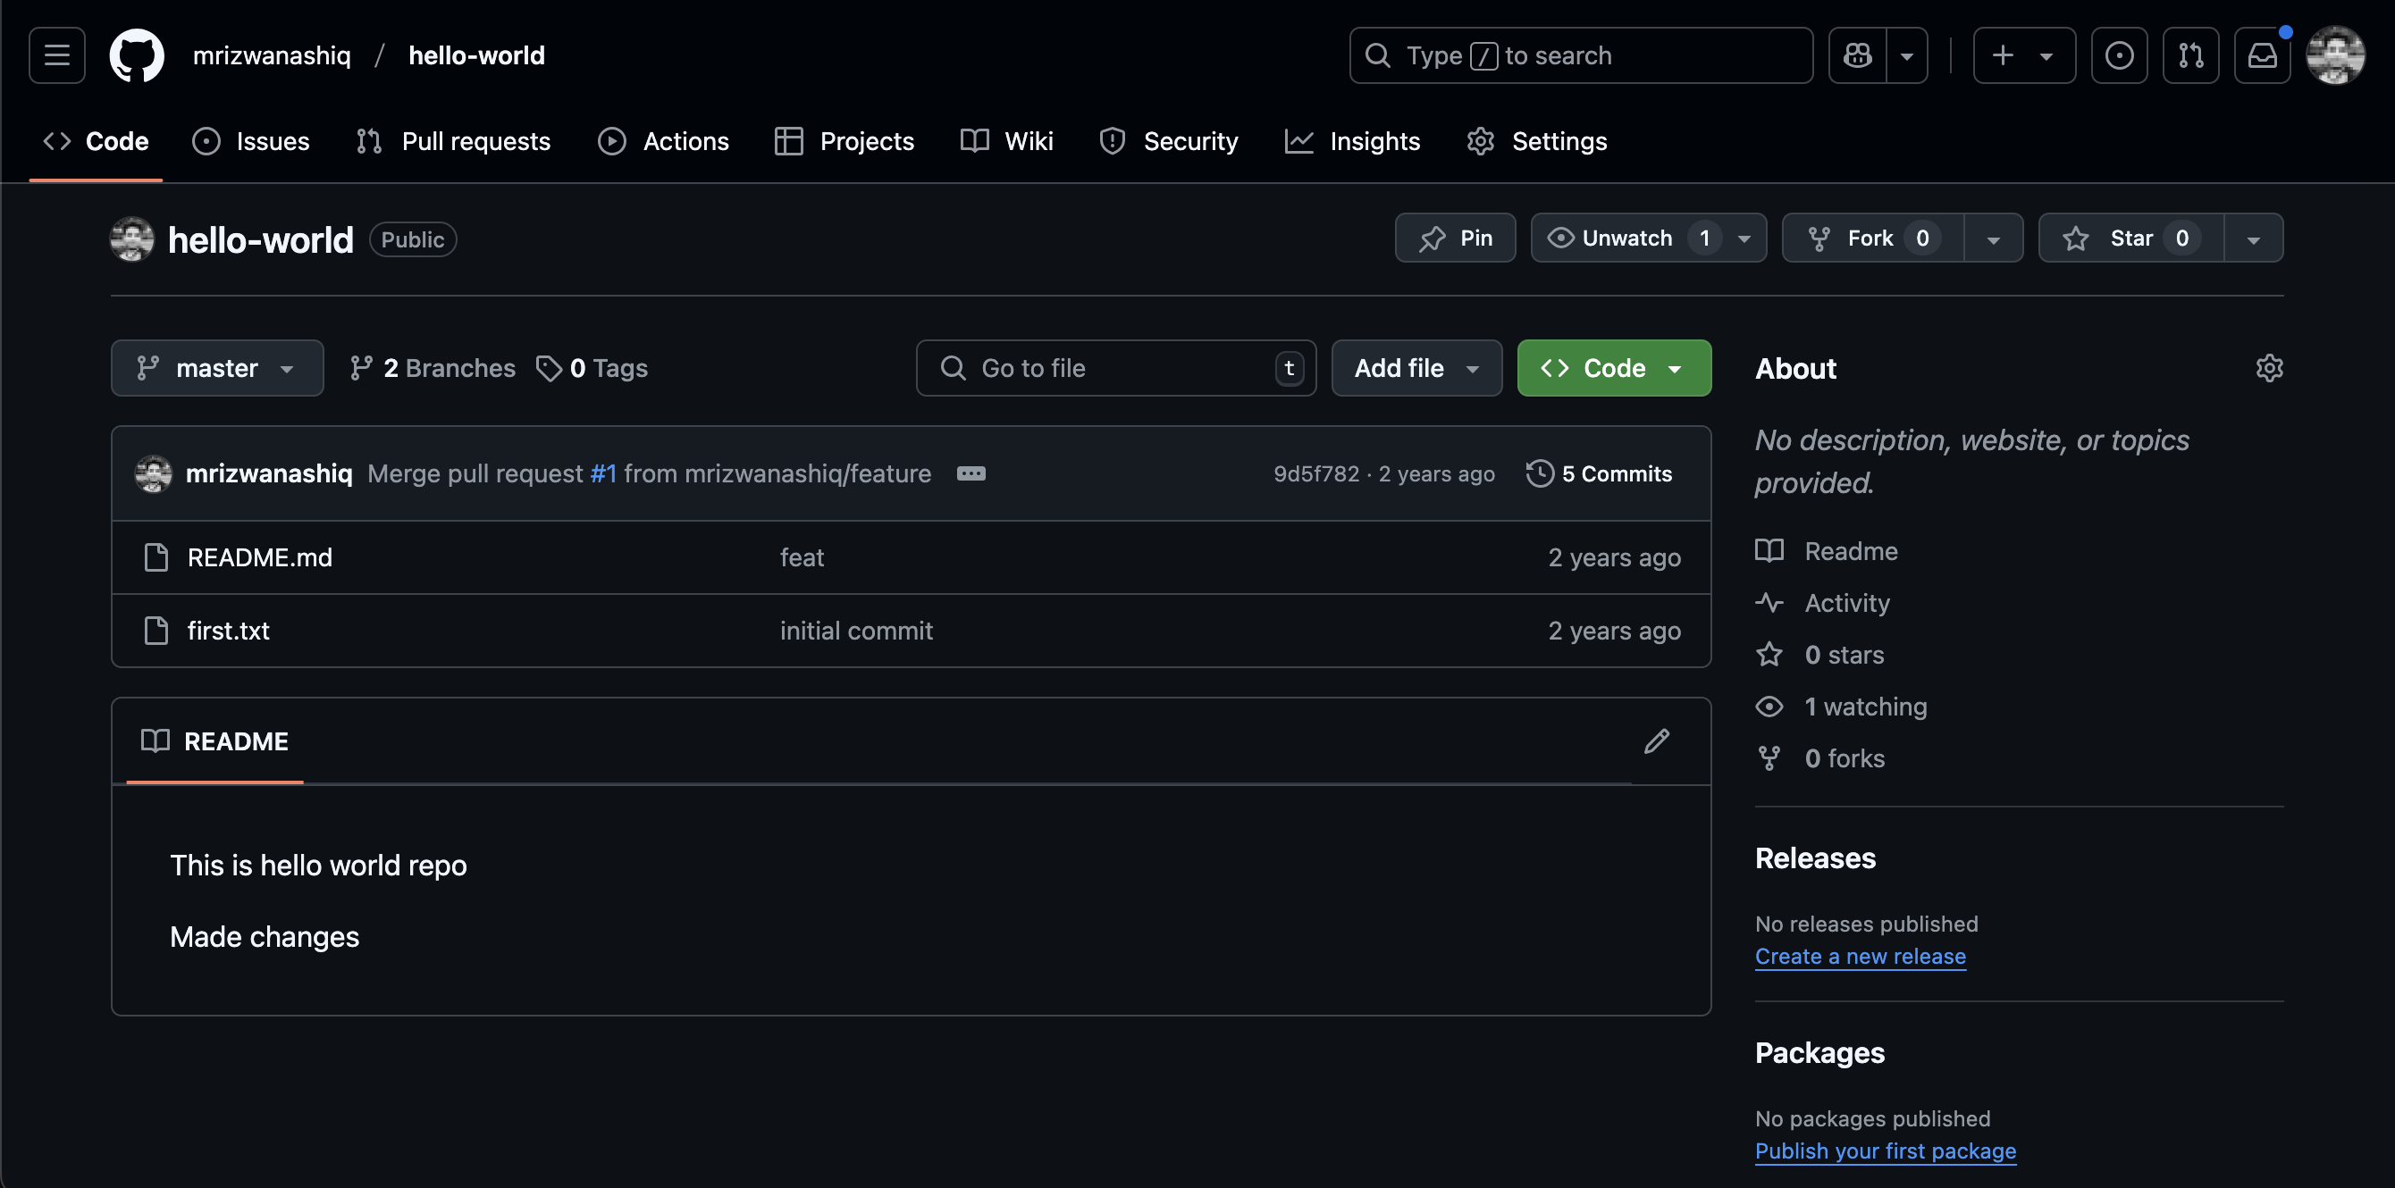This screenshot has height=1188, width=2395.
Task: Edit repository details gear icon in About
Action: point(2270,368)
